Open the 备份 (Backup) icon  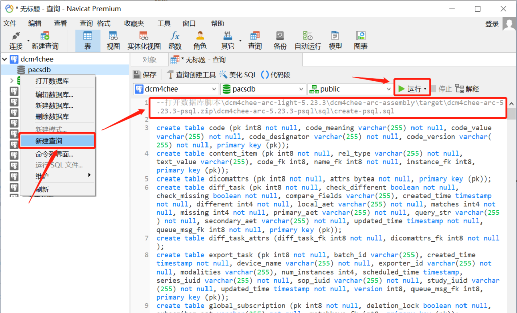tap(280, 40)
